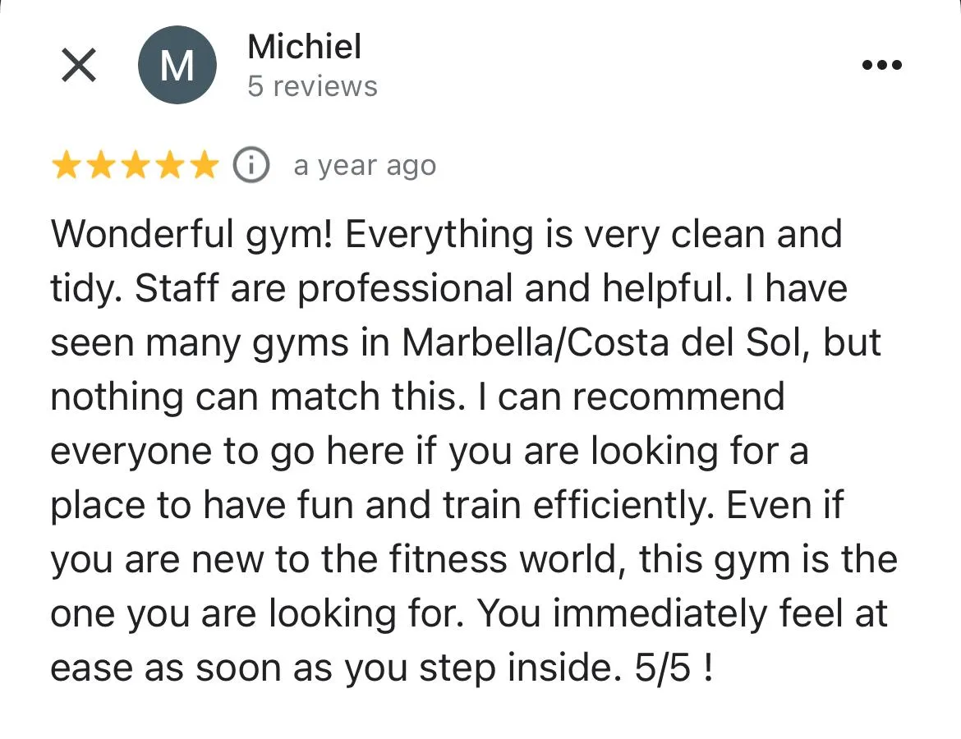This screenshot has height=739, width=961.
Task: Open the three-dot more options menu
Action: [882, 64]
